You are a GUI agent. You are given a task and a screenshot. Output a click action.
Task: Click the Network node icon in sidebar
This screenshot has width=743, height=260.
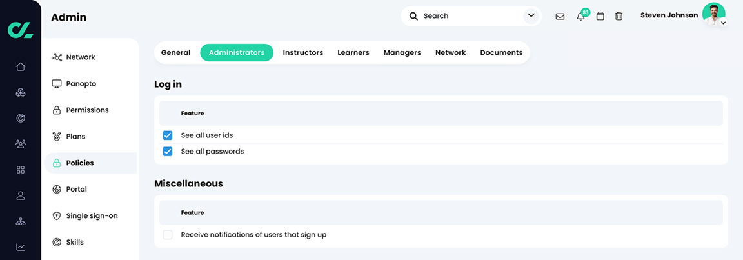pyautogui.click(x=57, y=57)
